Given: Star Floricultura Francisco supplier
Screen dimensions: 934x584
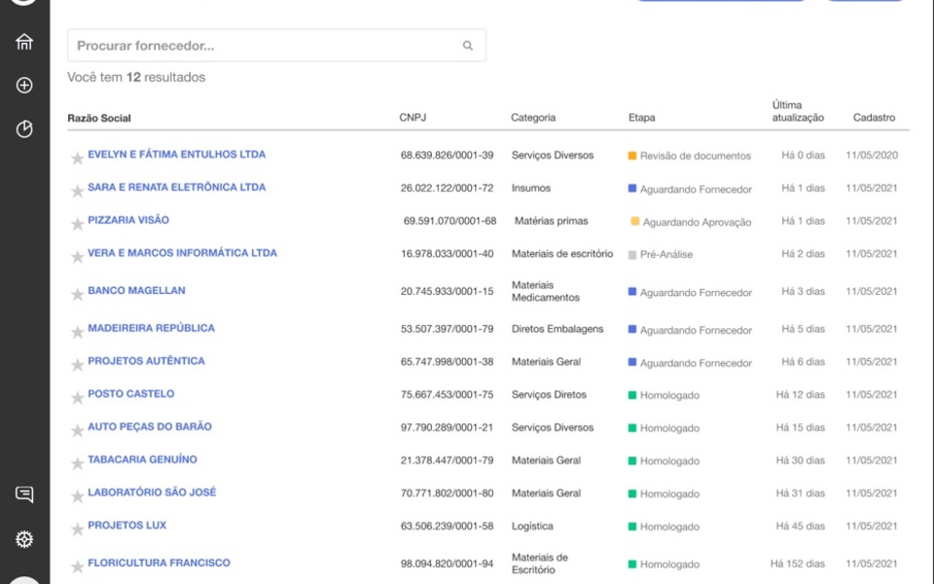Looking at the screenshot, I should pyautogui.click(x=77, y=566).
